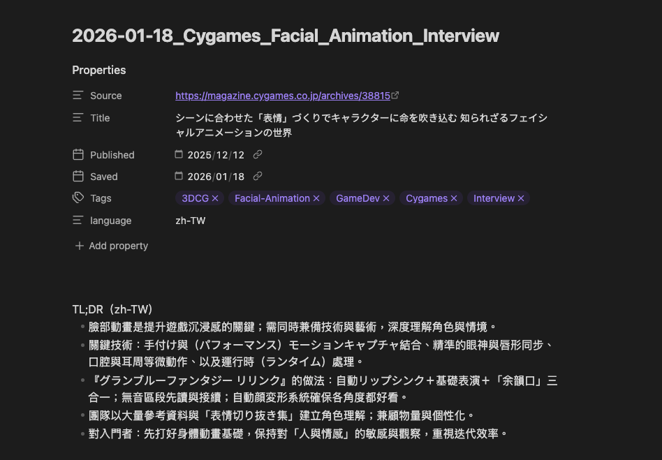
Task: Collapse the Properties heading
Action: point(99,70)
